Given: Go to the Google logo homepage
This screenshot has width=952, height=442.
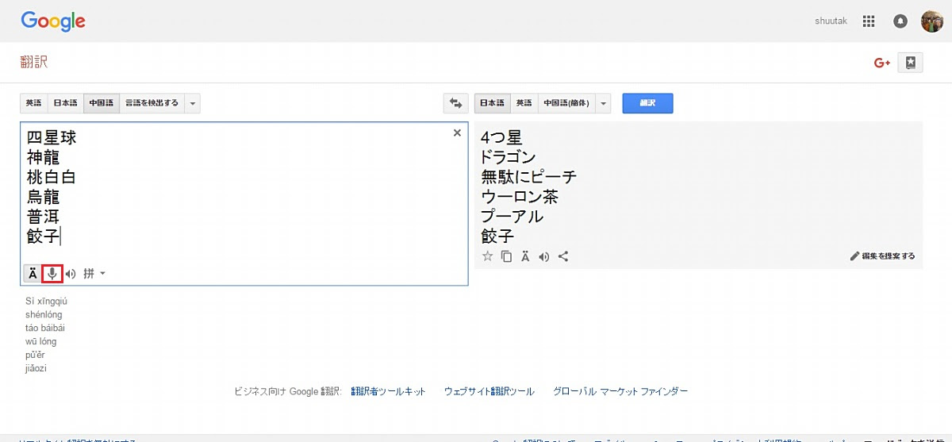Looking at the screenshot, I should point(53,22).
